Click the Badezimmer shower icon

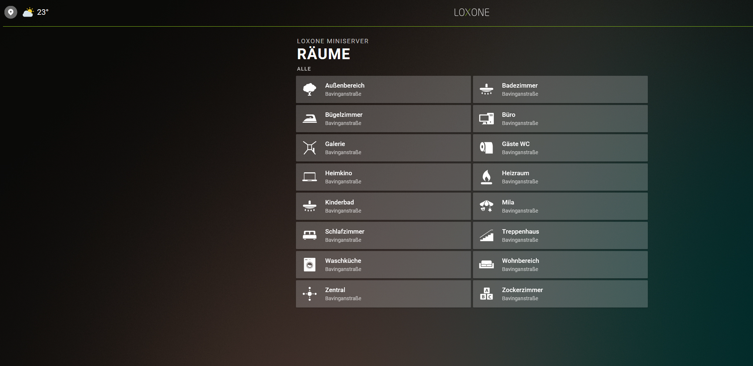(486, 89)
